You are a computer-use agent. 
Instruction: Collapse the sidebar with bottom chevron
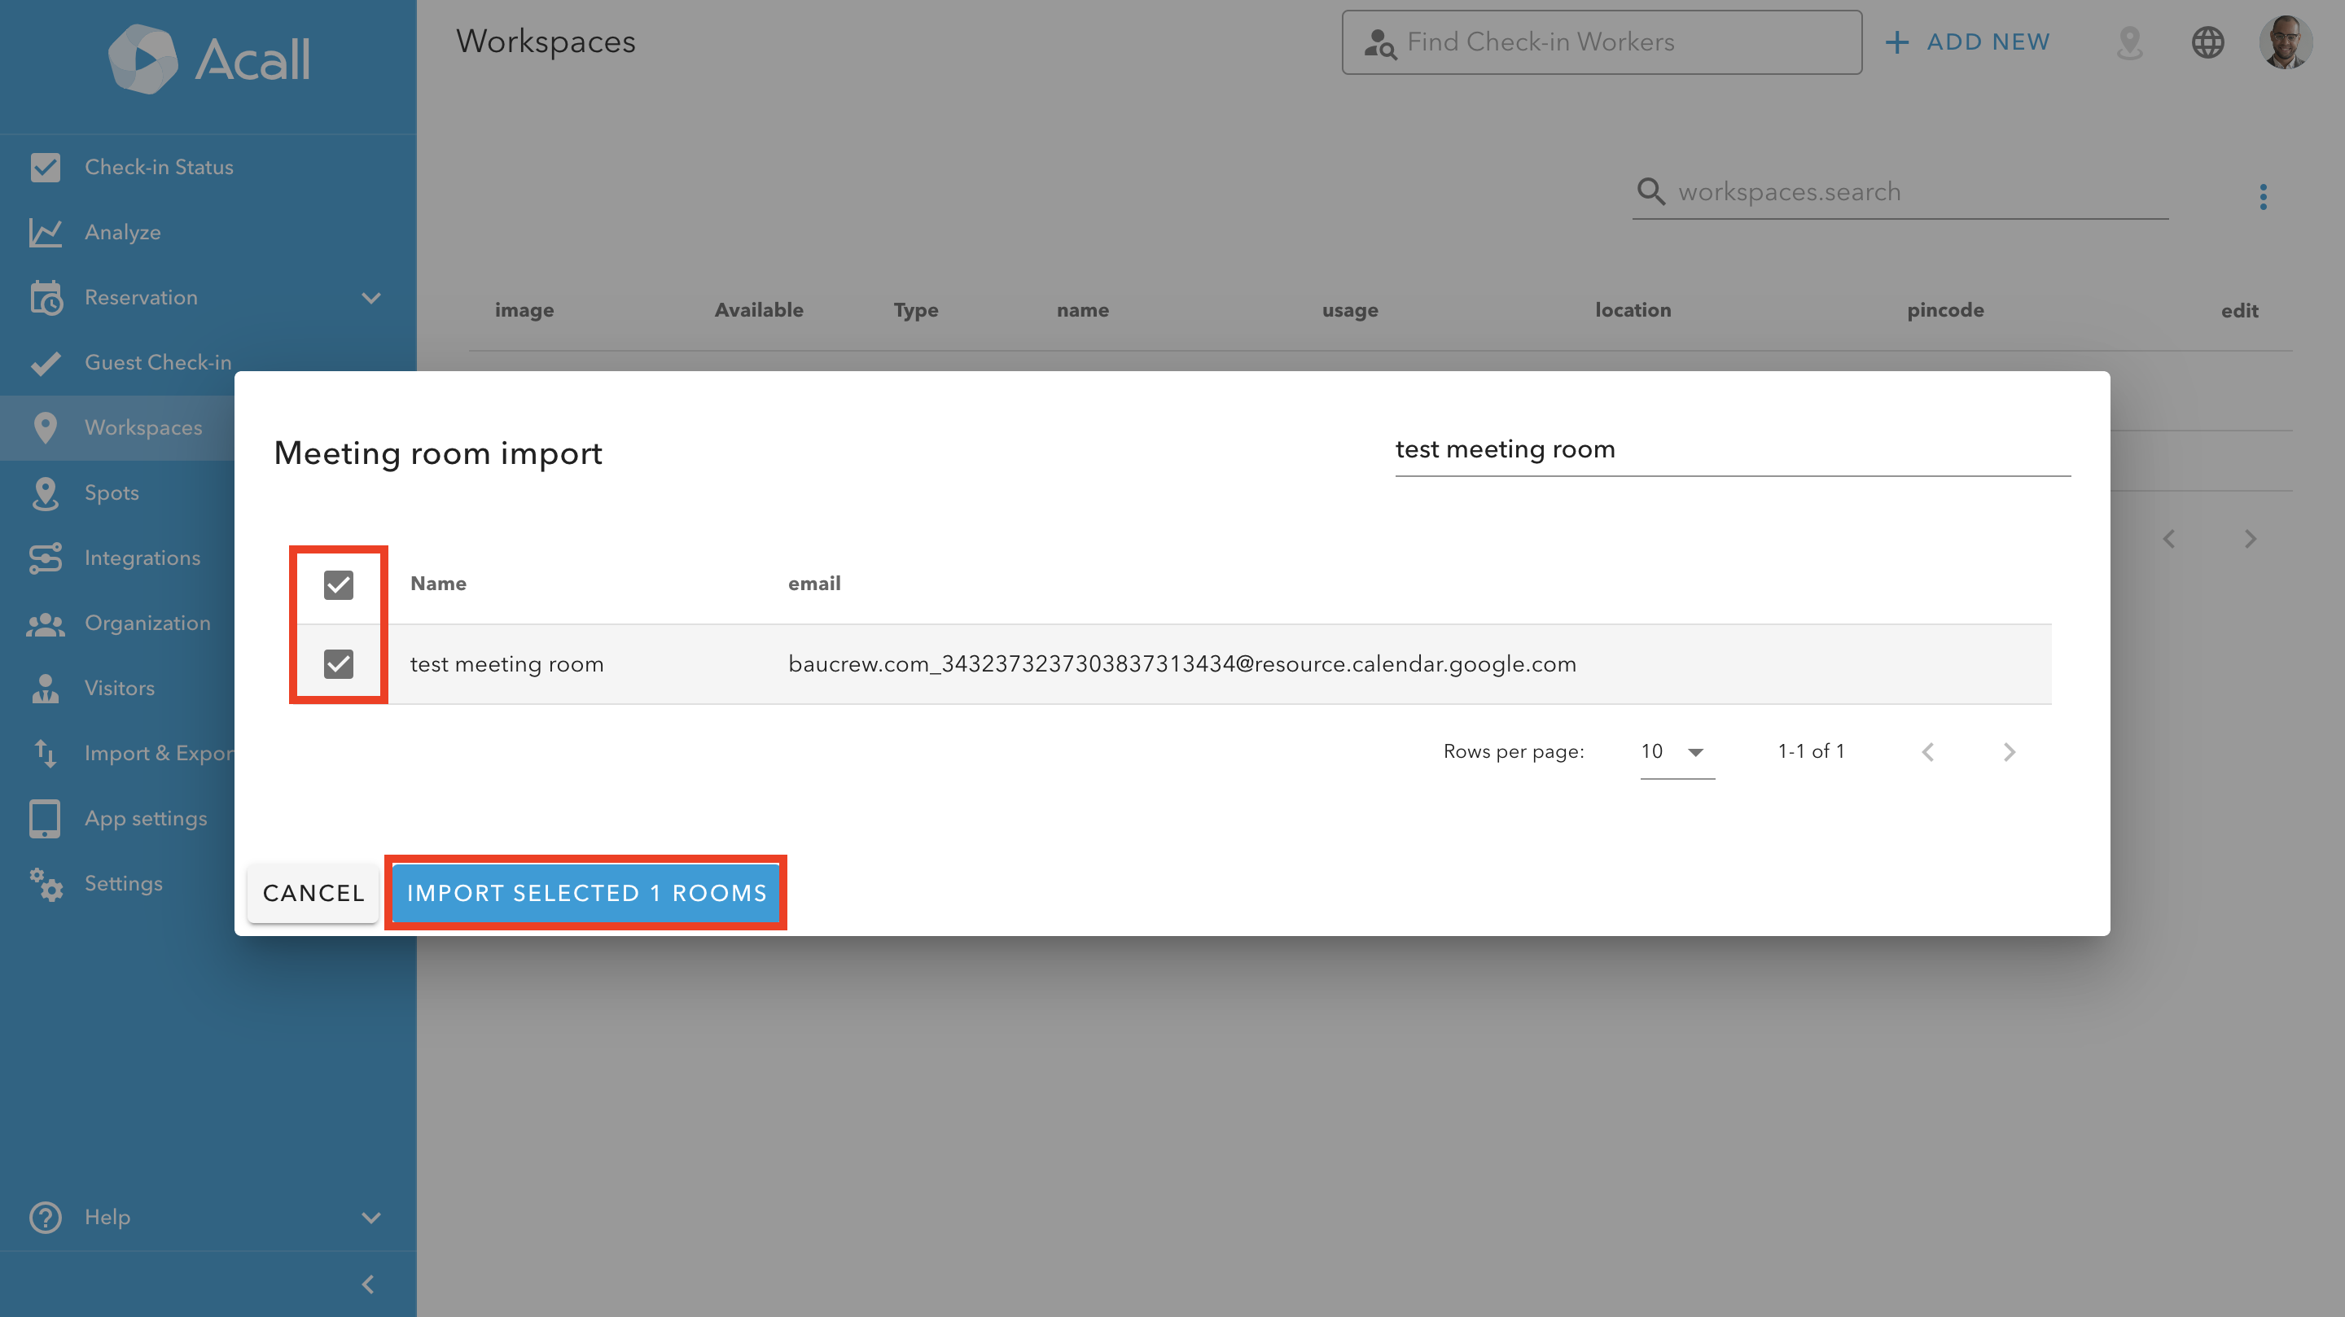point(368,1284)
